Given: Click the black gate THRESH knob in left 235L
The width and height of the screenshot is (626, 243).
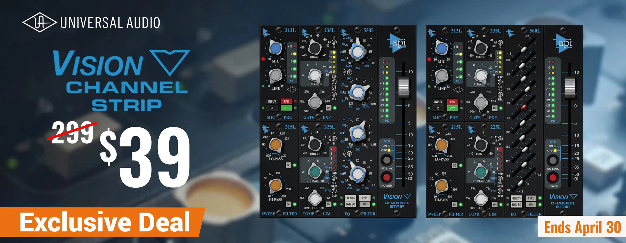Looking at the screenshot, I should (315, 48).
